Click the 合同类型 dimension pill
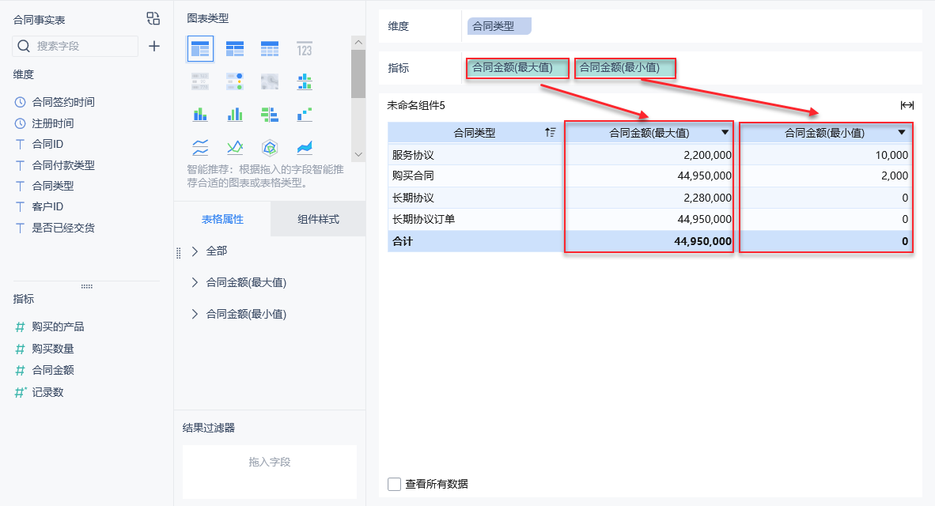The height and width of the screenshot is (506, 935). click(x=499, y=26)
